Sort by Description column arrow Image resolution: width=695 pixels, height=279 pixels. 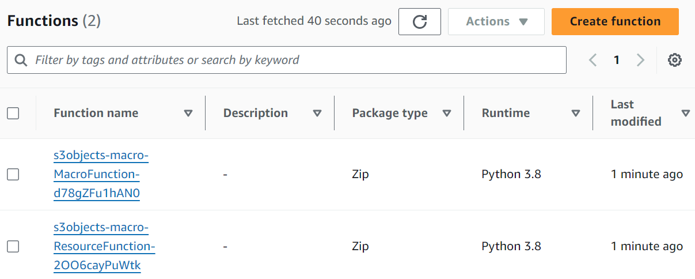click(x=317, y=113)
